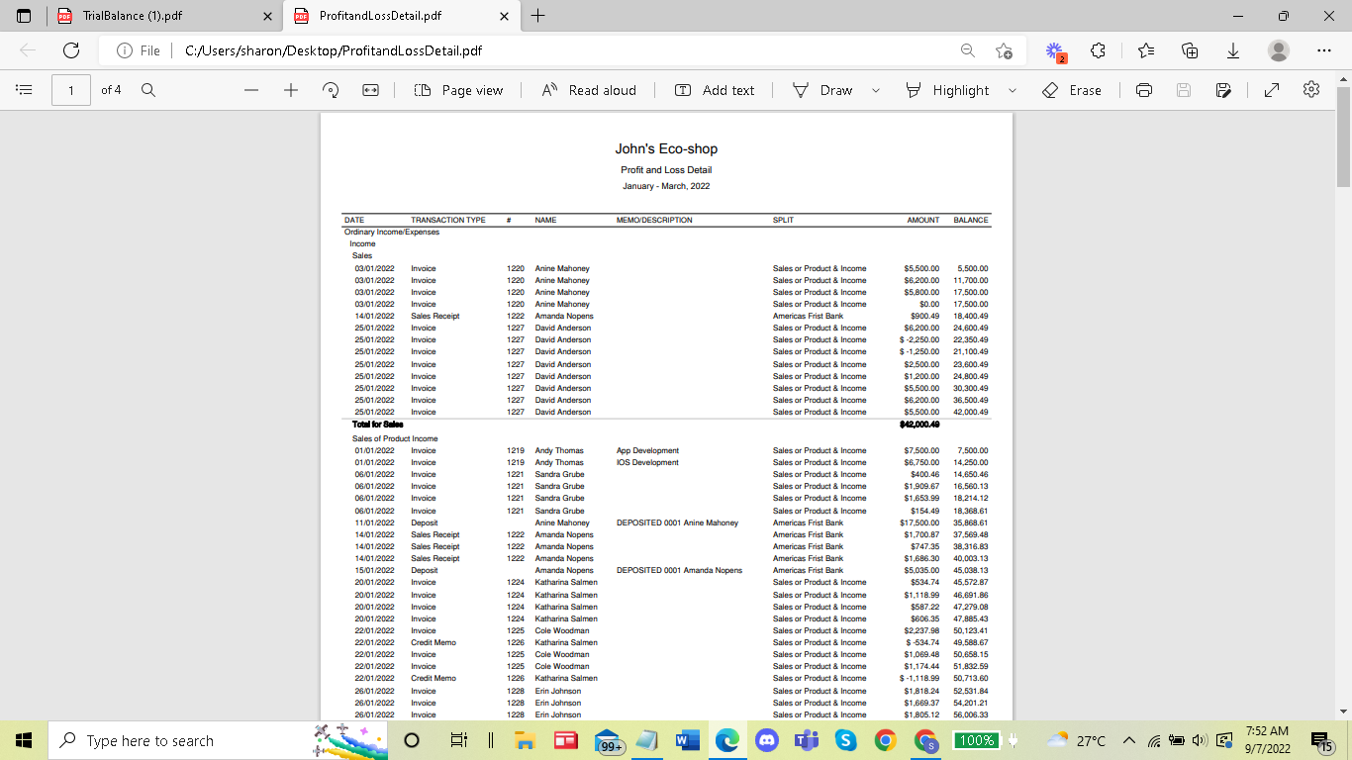Open the table of contents sidebar
1352x760 pixels.
pyautogui.click(x=25, y=90)
